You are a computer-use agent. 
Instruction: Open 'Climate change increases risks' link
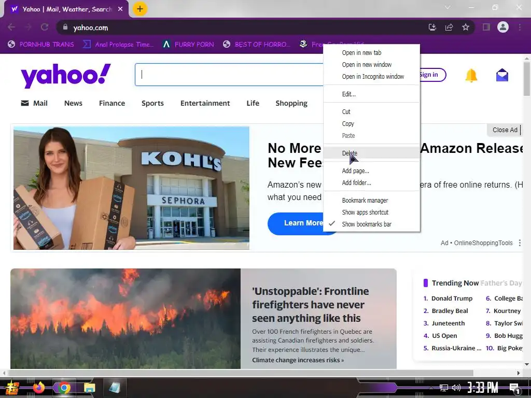pyautogui.click(x=298, y=360)
